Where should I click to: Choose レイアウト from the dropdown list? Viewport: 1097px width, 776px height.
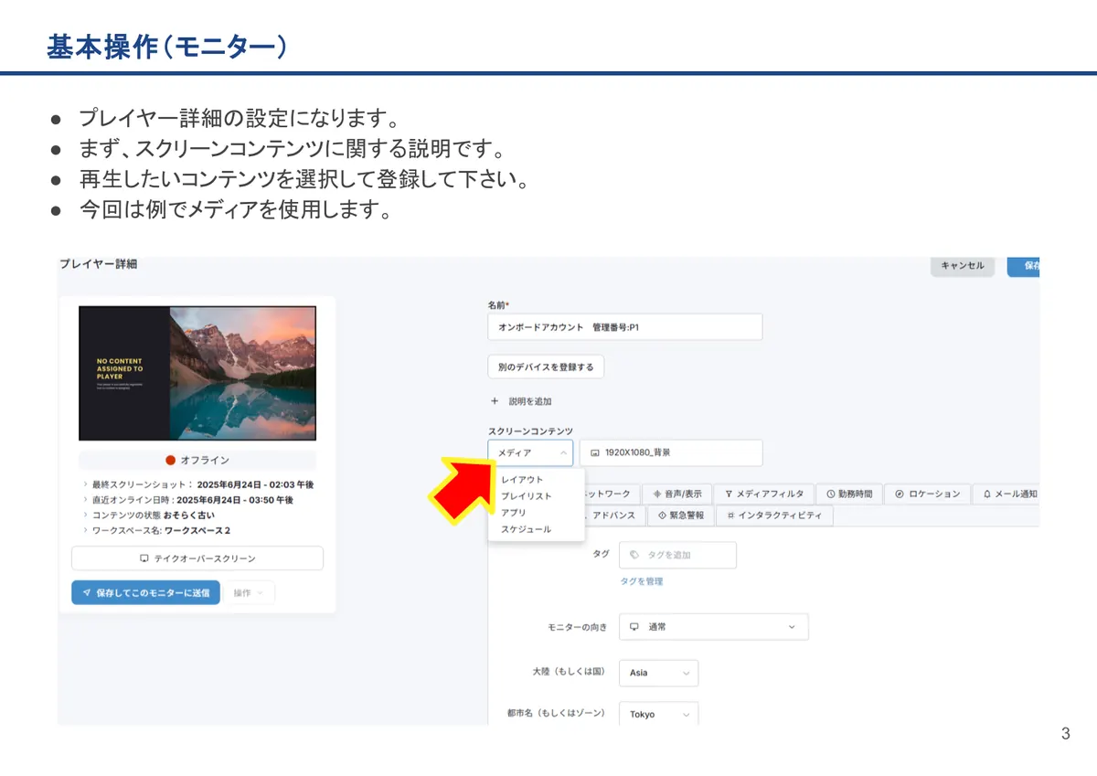point(522,480)
